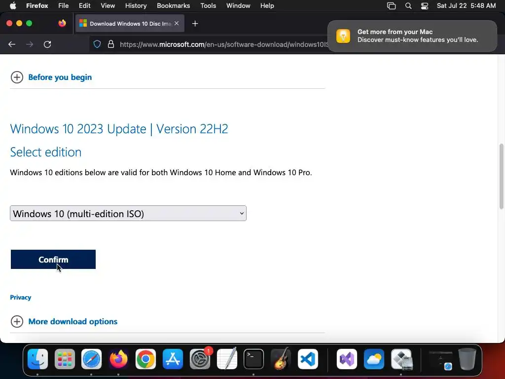Go forward one page in history
The image size is (505, 379).
30,44
